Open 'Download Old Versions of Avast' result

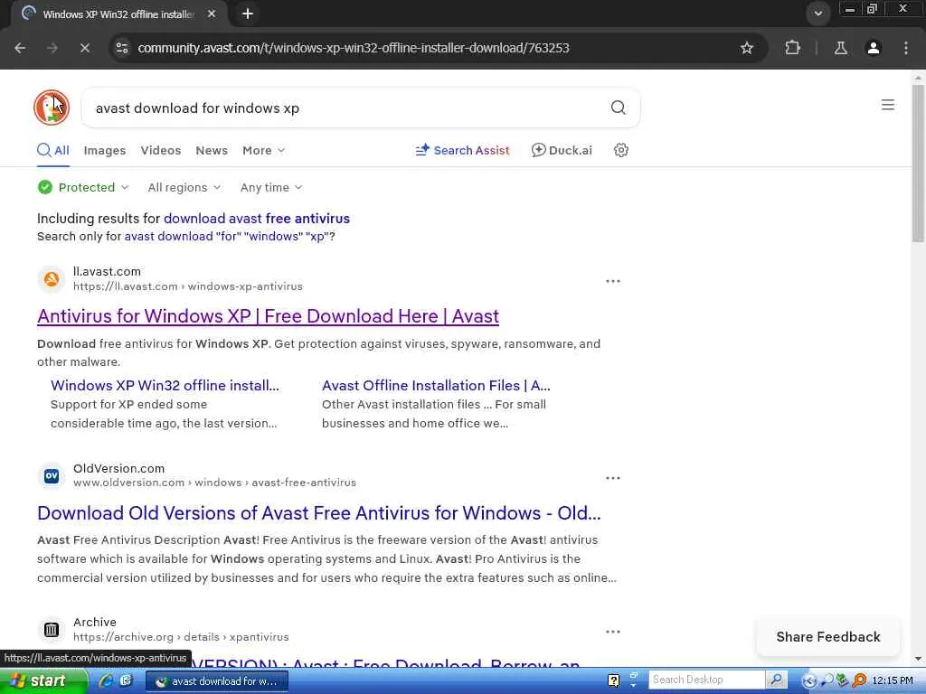point(319,513)
